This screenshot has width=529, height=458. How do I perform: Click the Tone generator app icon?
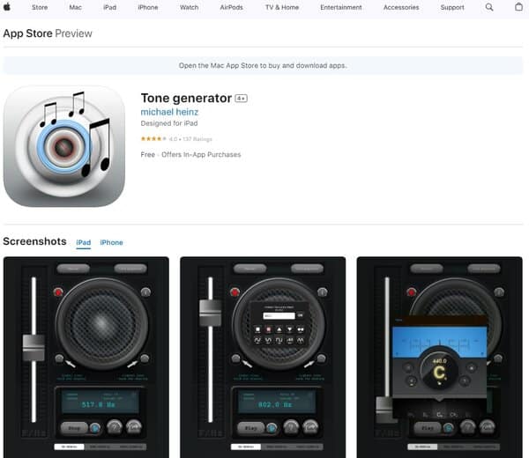(64, 146)
